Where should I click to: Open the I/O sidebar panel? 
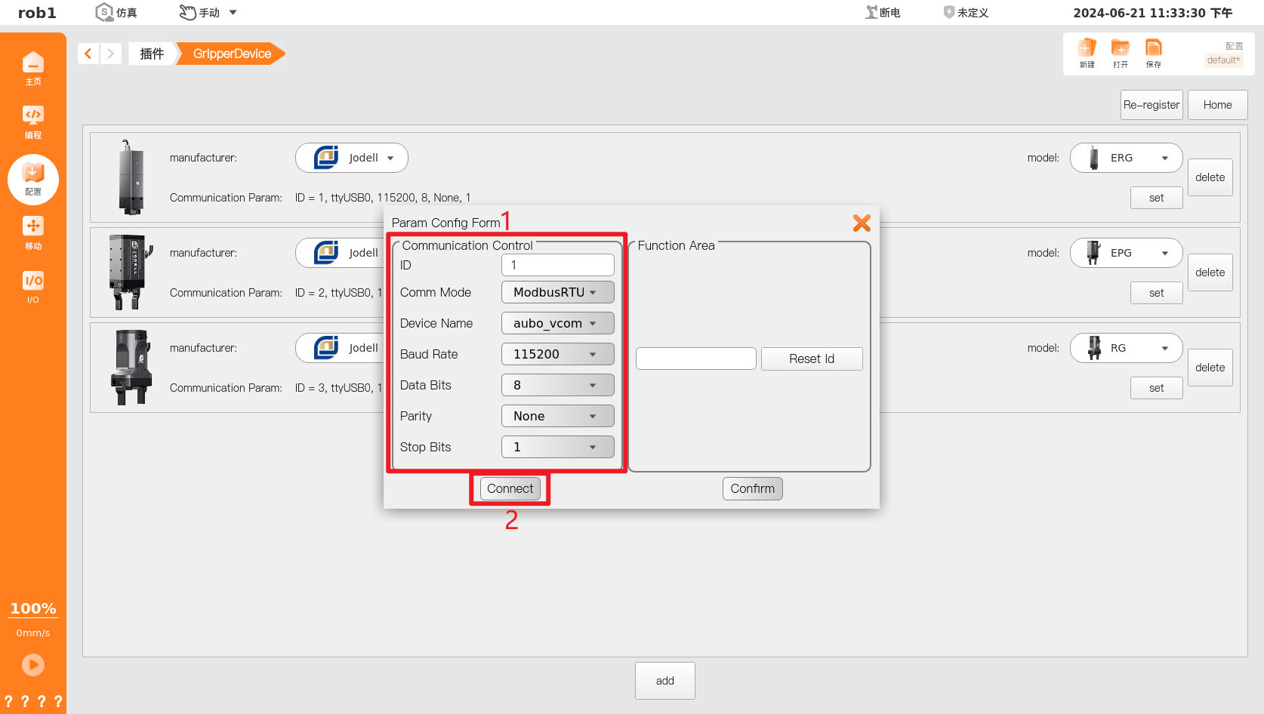click(33, 287)
